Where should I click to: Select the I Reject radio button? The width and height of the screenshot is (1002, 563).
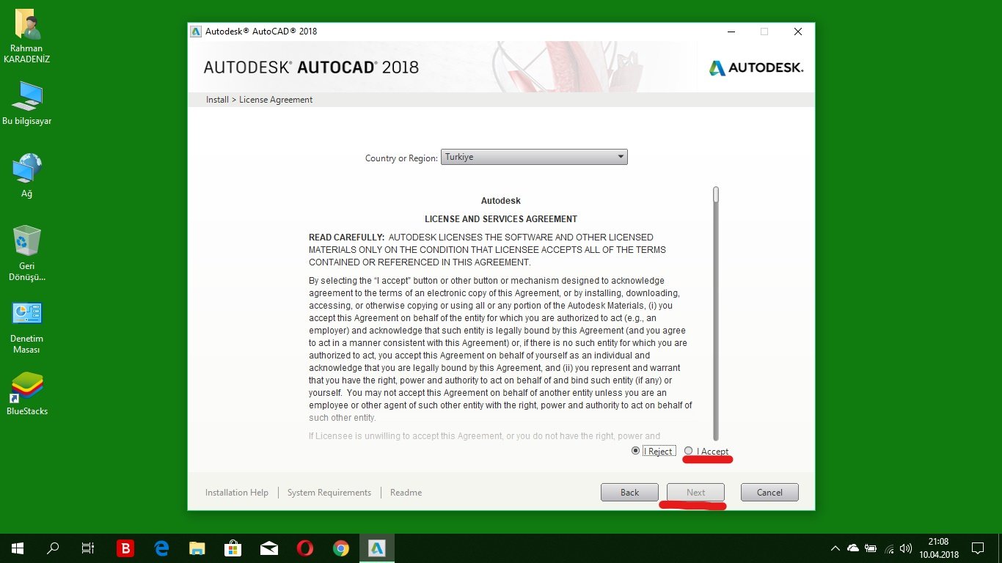coord(635,451)
